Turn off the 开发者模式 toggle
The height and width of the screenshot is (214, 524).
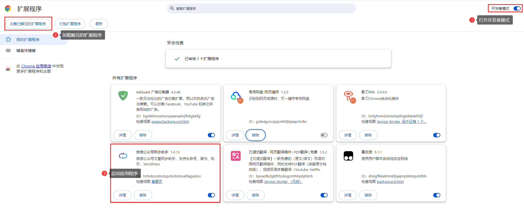[517, 8]
